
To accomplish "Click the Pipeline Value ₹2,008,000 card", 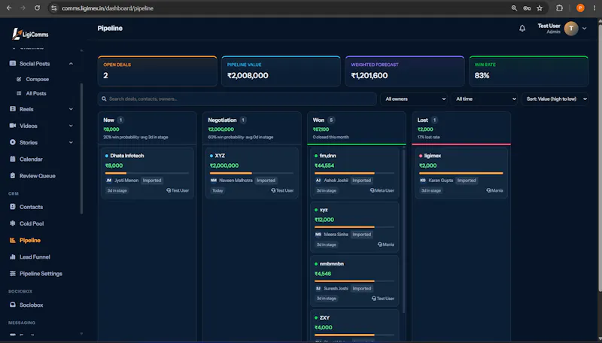I will 281,71.
